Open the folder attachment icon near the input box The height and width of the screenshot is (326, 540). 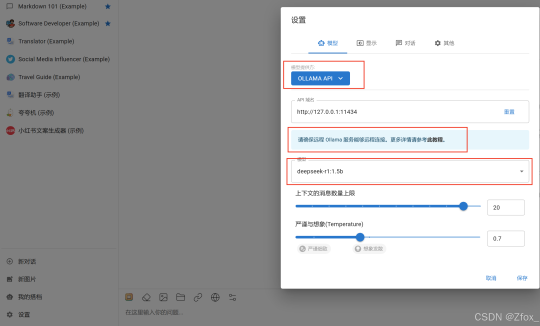[x=180, y=297]
